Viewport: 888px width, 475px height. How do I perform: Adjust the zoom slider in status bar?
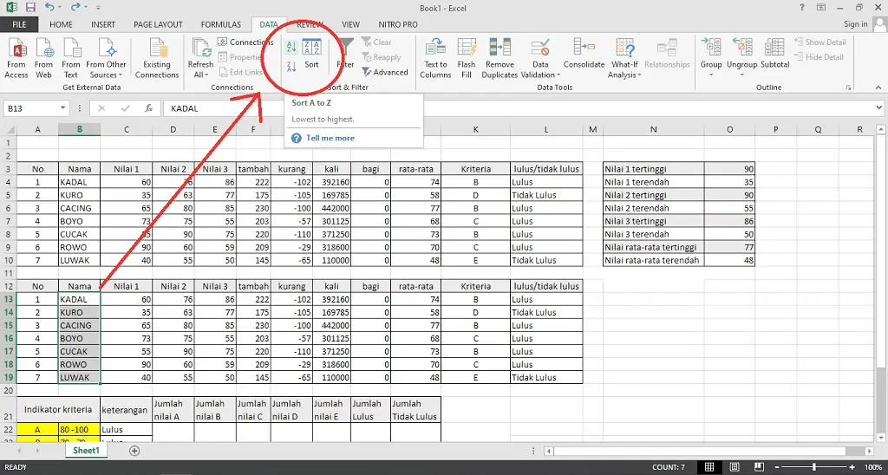click(813, 467)
